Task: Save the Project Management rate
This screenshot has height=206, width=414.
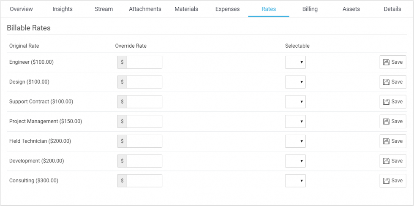Action: [392, 122]
